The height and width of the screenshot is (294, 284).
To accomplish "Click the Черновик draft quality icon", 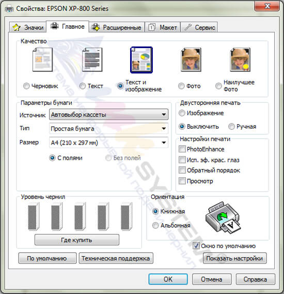I will [42, 59].
